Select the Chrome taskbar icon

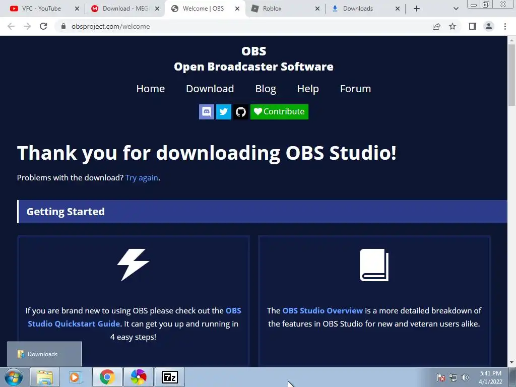(x=107, y=377)
